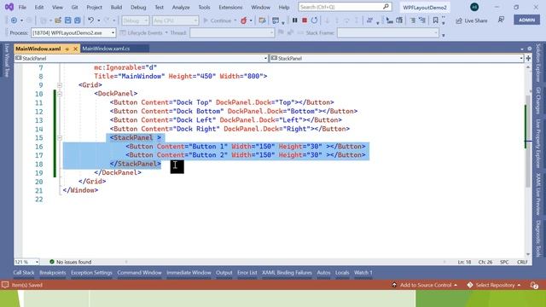Click the Ln: 18 line indicator
Viewport: 546px width, 307px height.
pos(464,262)
